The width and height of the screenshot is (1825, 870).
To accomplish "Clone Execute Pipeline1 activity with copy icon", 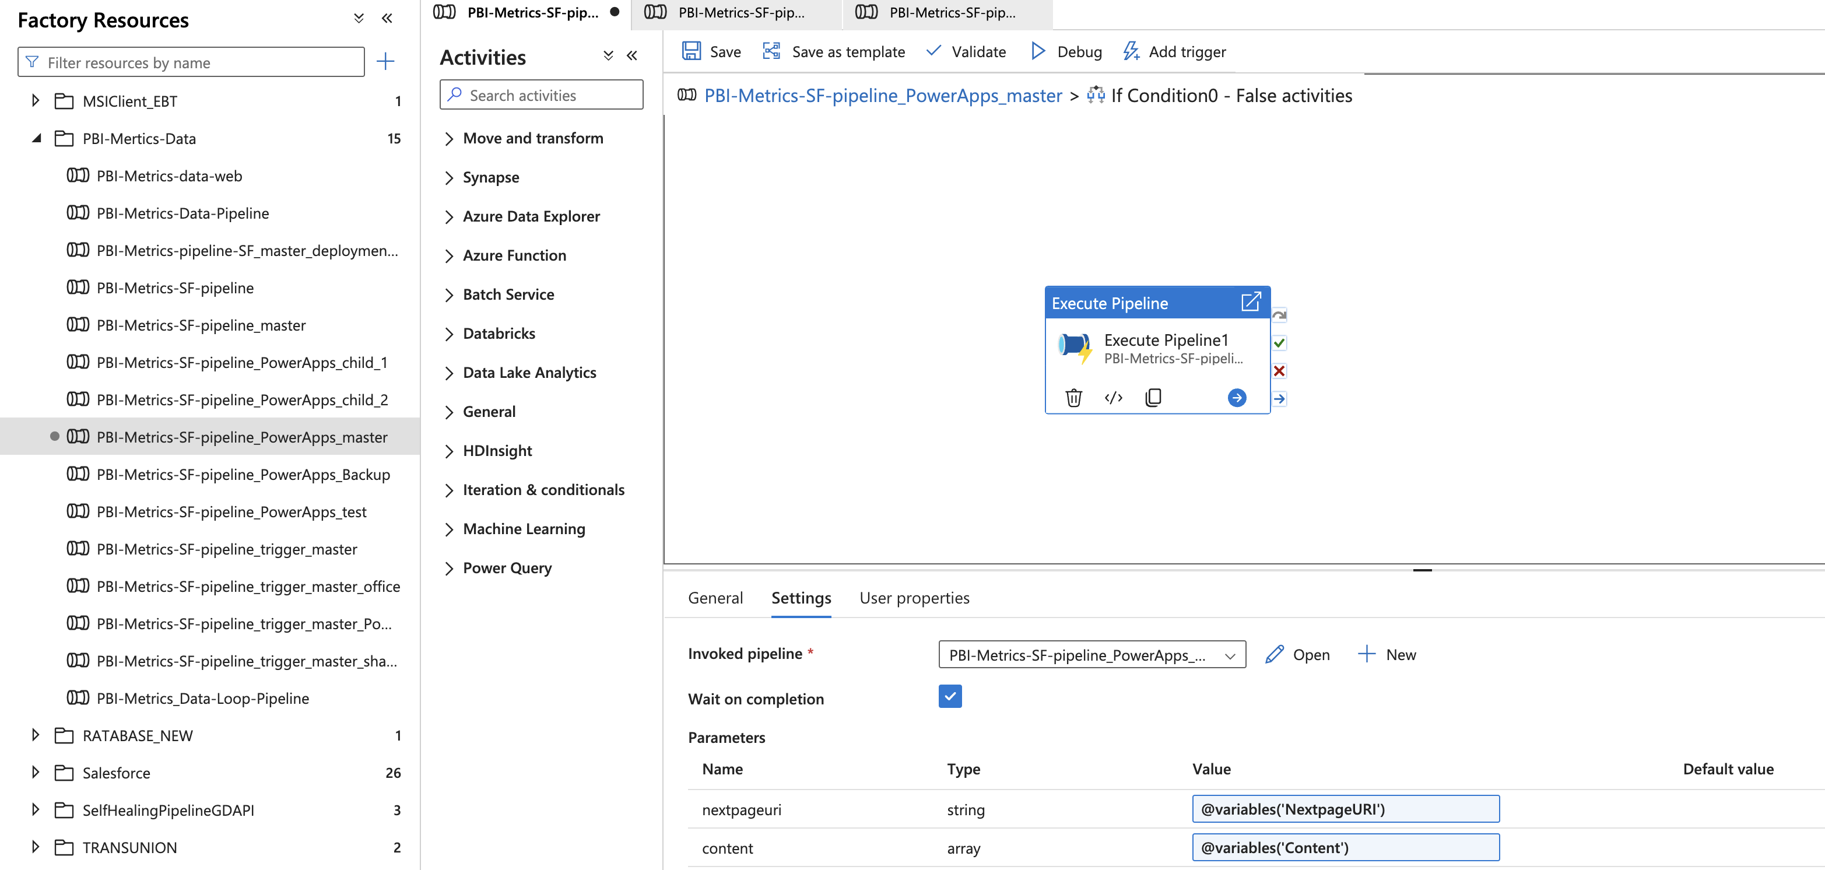I will point(1153,398).
